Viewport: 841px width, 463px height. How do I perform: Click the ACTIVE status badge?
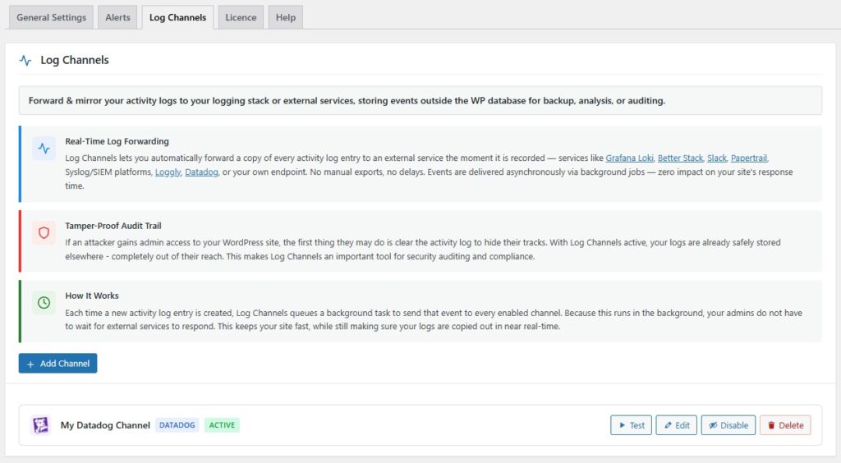coord(222,425)
